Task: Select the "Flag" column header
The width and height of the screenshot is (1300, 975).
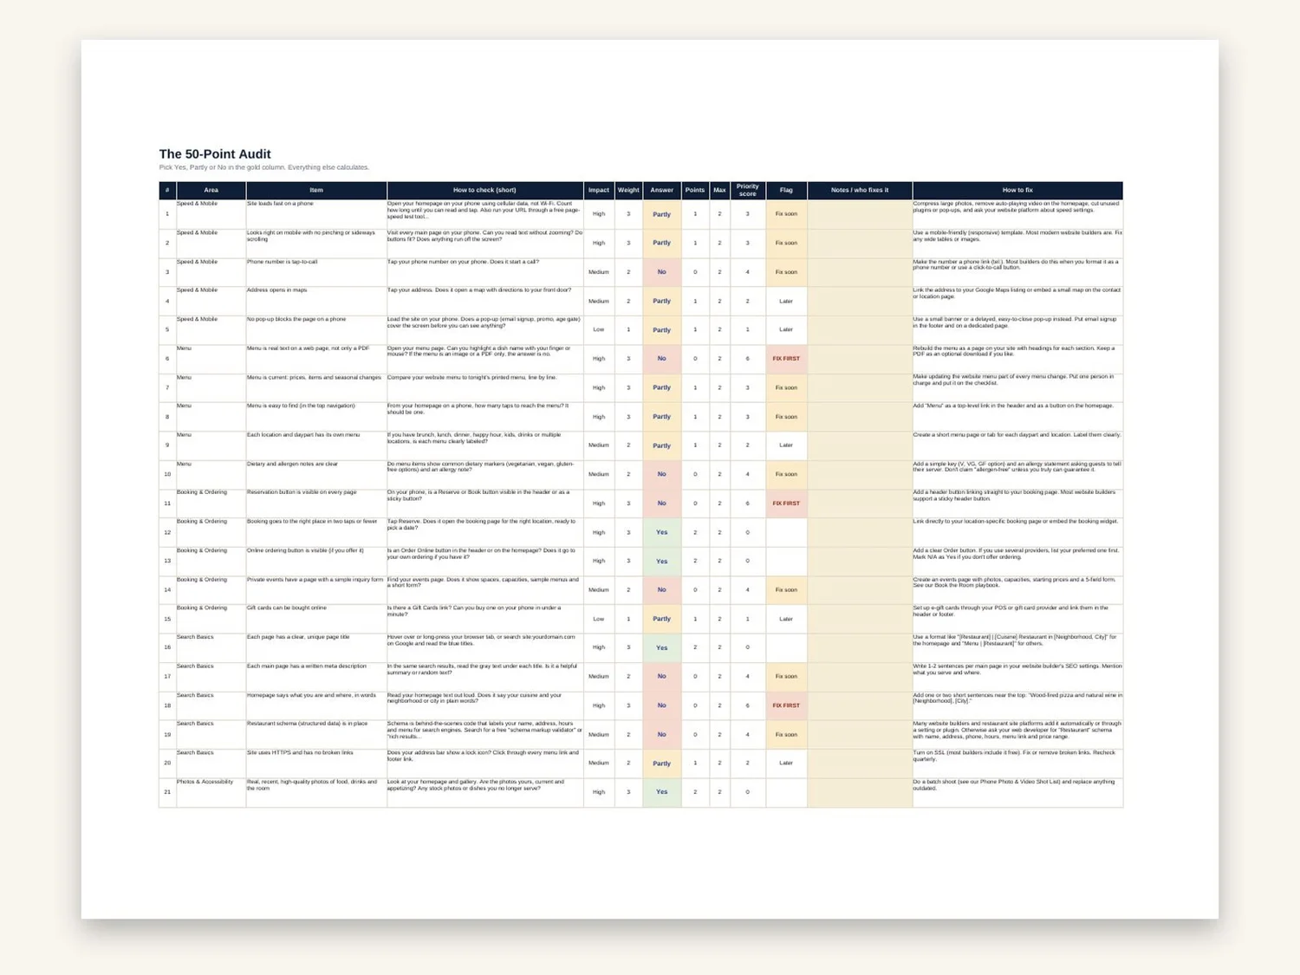Action: (x=786, y=190)
